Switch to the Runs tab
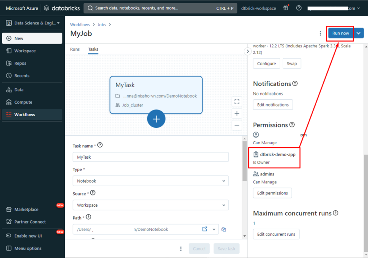 (75, 49)
